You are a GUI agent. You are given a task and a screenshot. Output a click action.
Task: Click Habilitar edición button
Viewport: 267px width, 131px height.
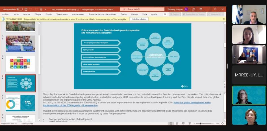pyautogui.click(x=139, y=19)
